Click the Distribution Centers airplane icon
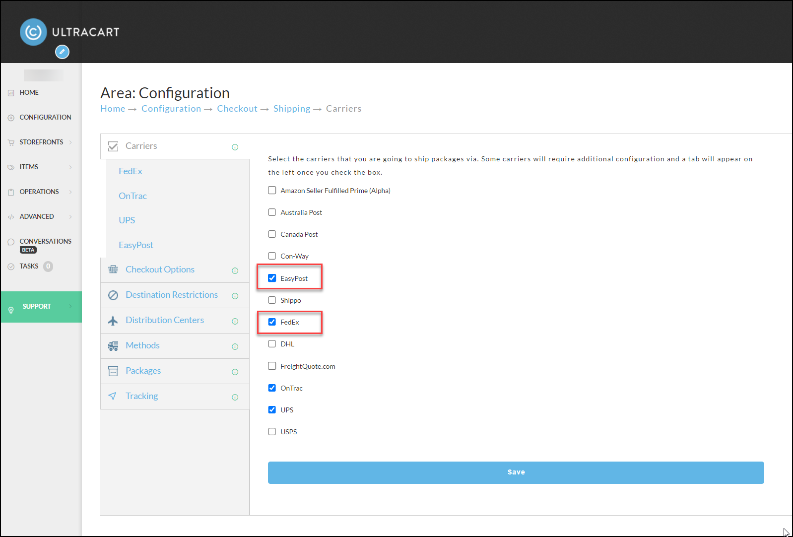 click(x=113, y=321)
